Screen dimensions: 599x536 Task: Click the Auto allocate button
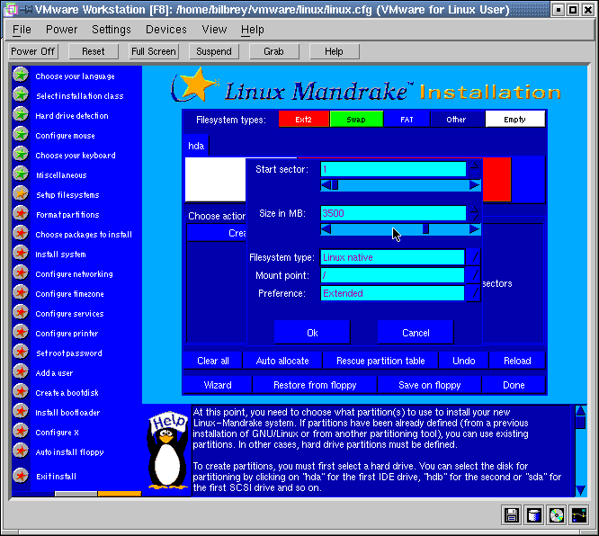coord(282,361)
